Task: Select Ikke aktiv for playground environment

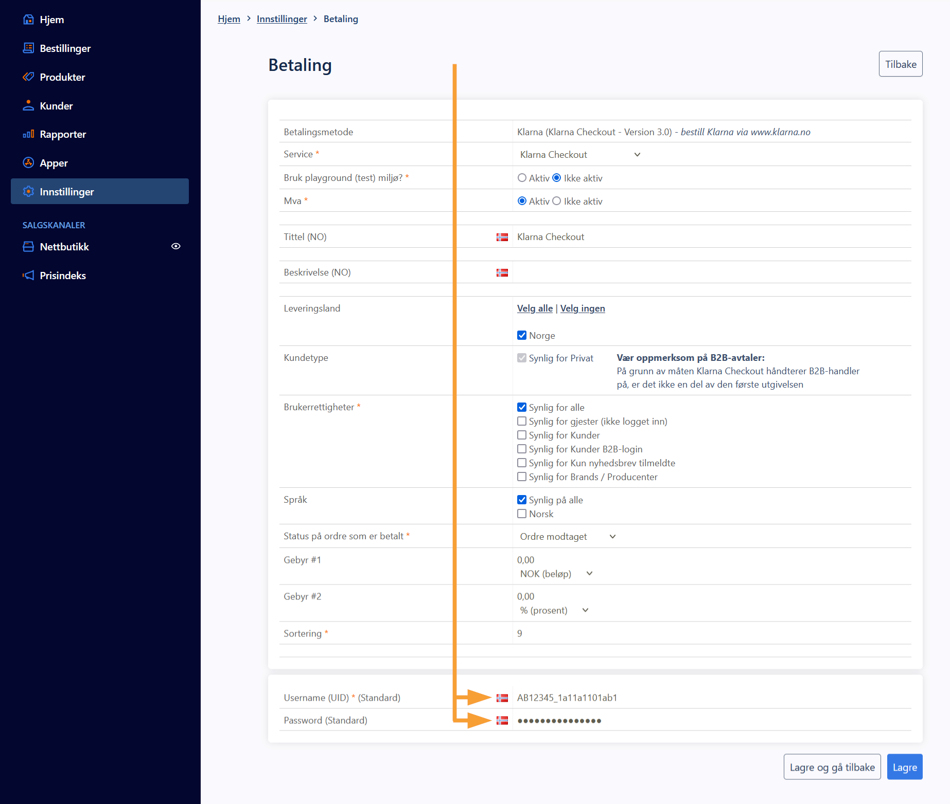Action: pos(557,178)
